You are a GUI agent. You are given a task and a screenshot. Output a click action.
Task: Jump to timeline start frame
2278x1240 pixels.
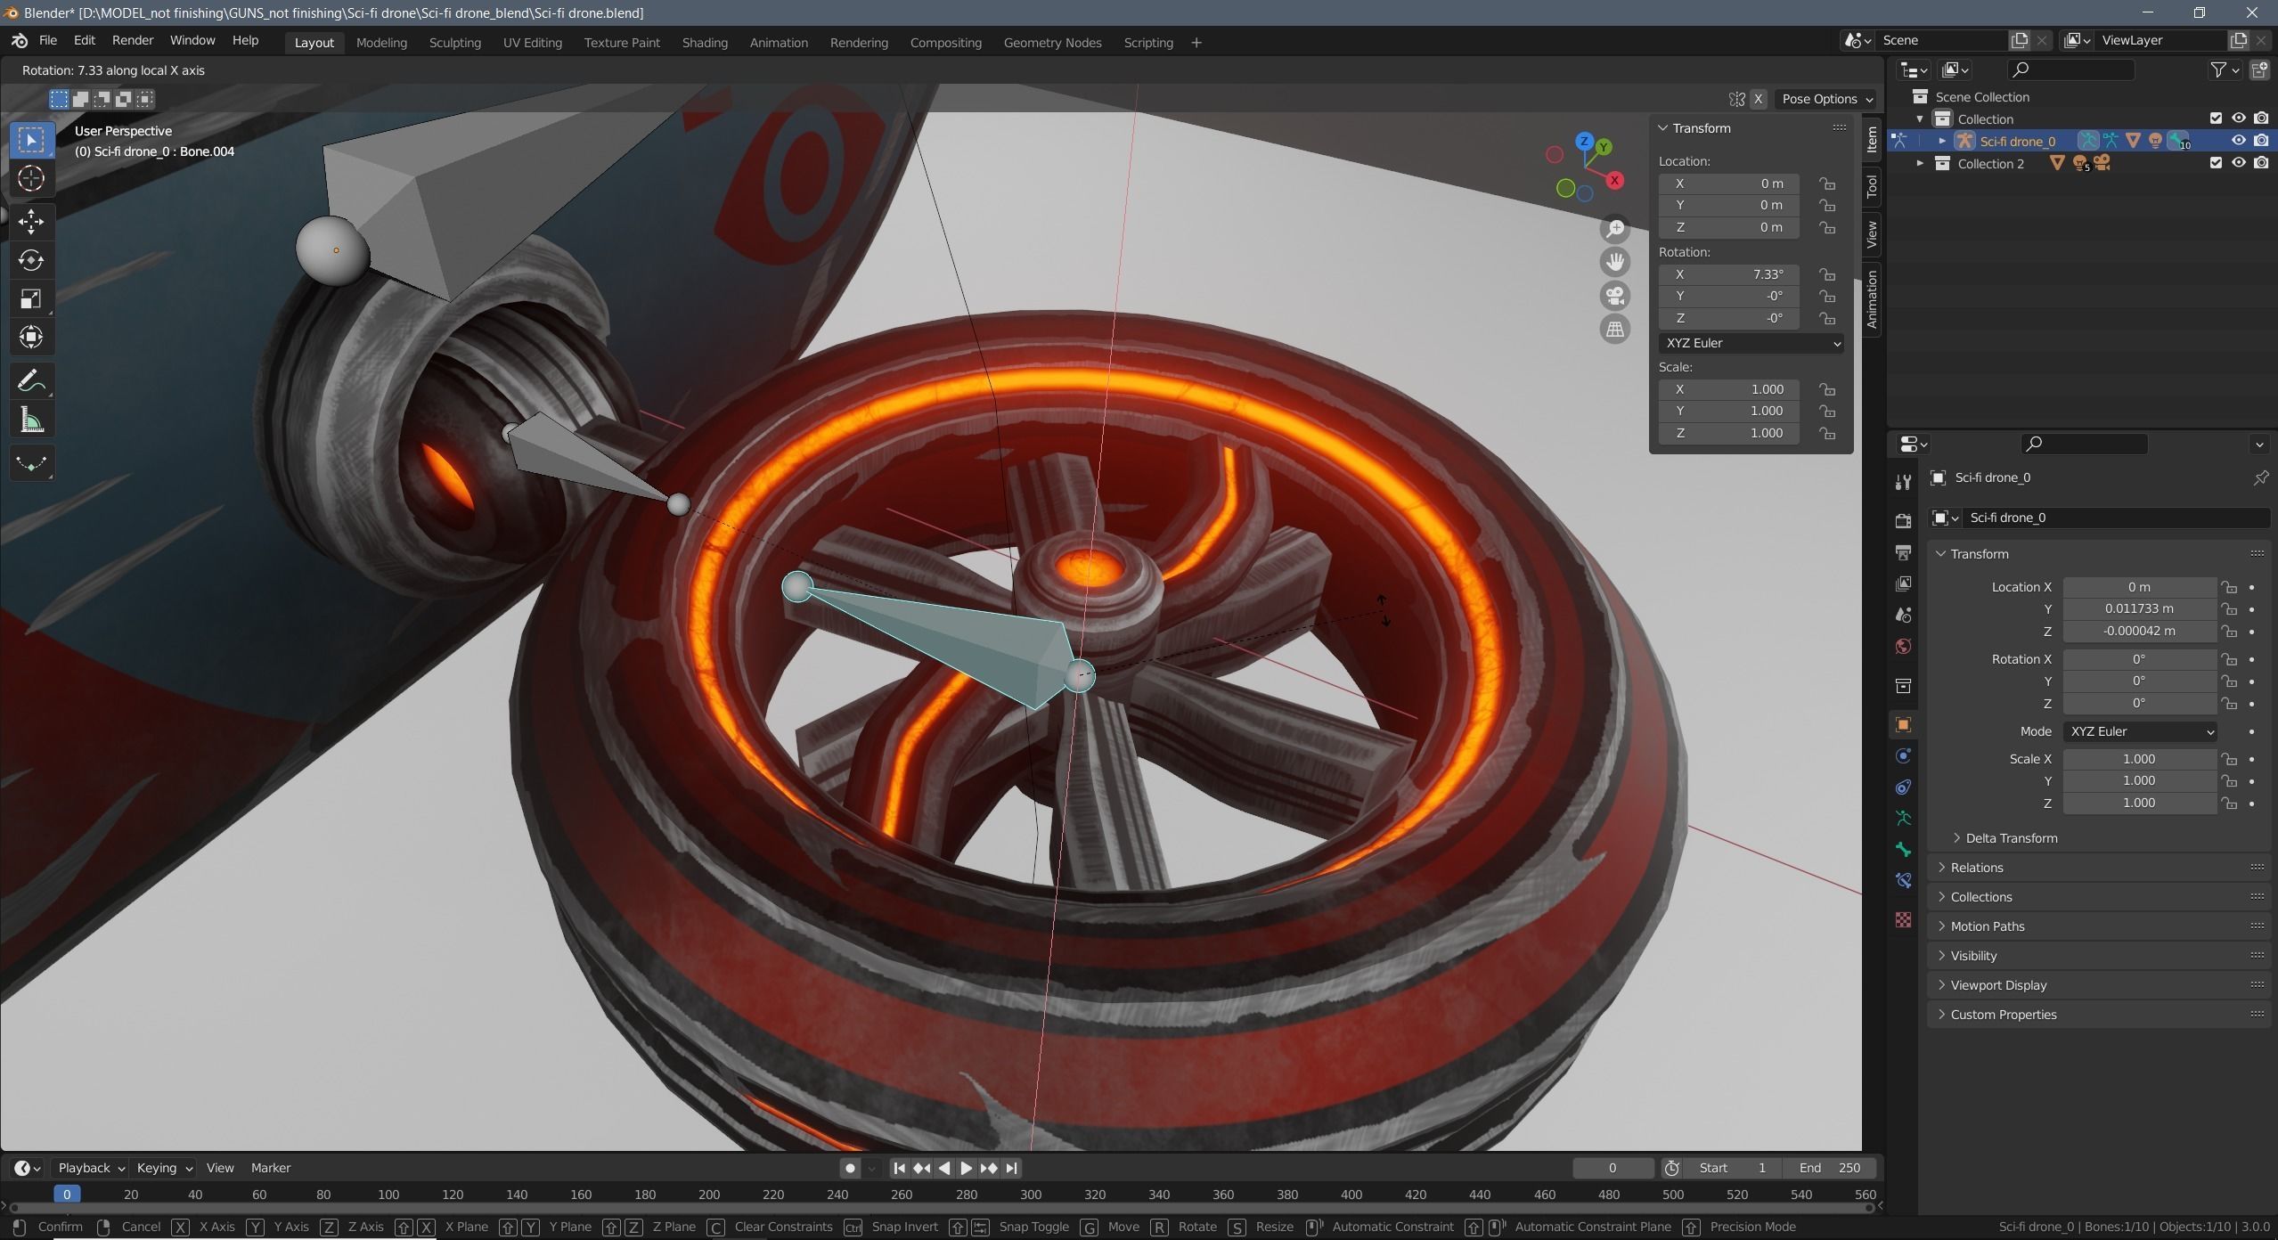click(x=899, y=1168)
